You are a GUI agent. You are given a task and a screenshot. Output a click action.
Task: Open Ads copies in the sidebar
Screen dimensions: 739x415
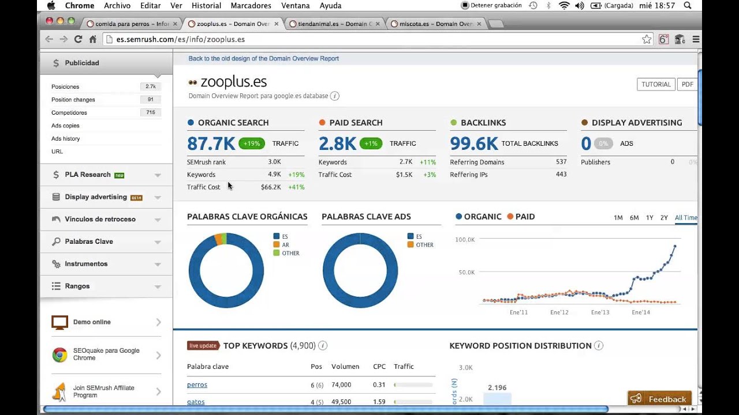click(x=65, y=126)
